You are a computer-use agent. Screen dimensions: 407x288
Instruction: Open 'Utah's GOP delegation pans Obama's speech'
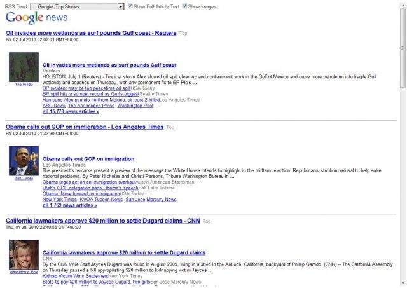coord(90,188)
